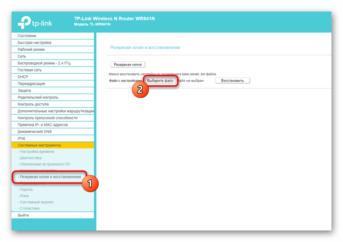Viewport: 343px width, 242px height.
Task: Open Обновление встроенного ПО firmware page
Action: (x=45, y=164)
